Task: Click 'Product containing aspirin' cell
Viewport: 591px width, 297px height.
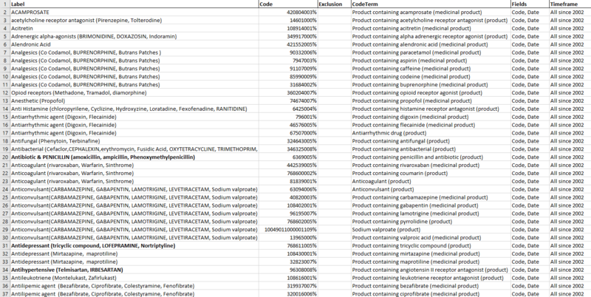Action: (x=431, y=61)
